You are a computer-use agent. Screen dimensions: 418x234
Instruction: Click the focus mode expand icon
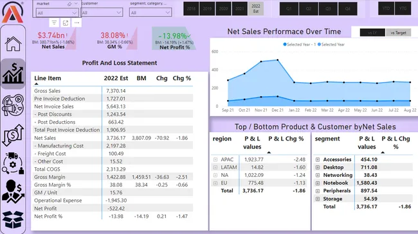click(66, 23)
